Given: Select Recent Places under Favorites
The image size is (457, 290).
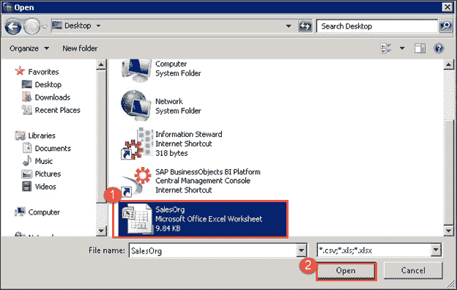Looking at the screenshot, I should 57,110.
